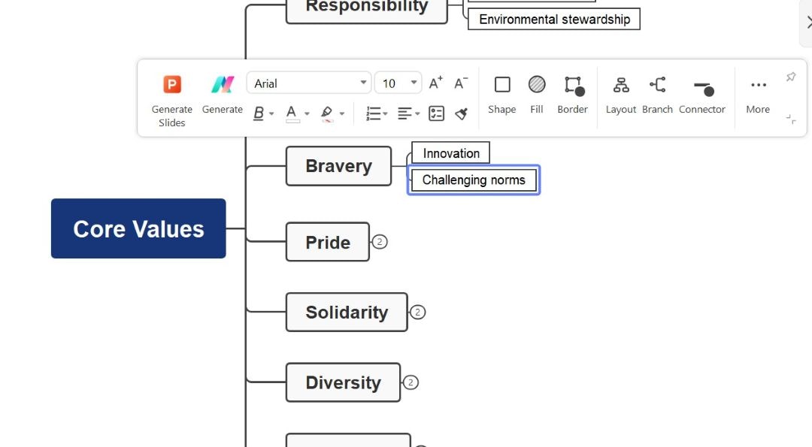812x447 pixels.
Task: Click the text alignment icon
Action: pos(405,113)
